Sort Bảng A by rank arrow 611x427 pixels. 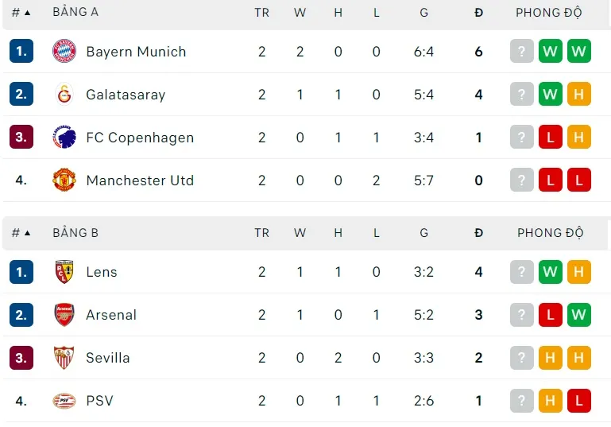point(27,13)
